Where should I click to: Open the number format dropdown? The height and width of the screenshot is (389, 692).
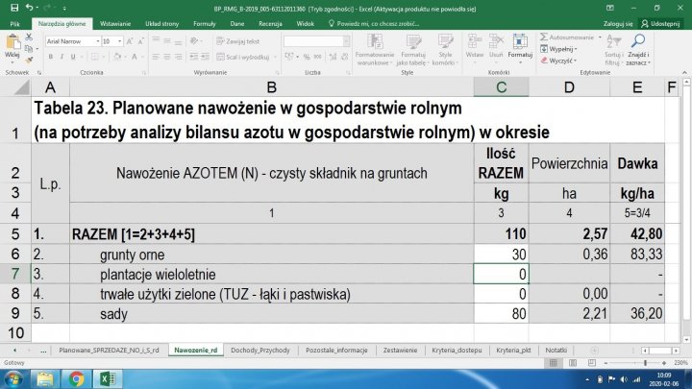(x=346, y=41)
